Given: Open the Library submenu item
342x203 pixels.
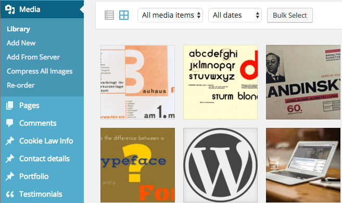Looking at the screenshot, I should tap(19, 29).
